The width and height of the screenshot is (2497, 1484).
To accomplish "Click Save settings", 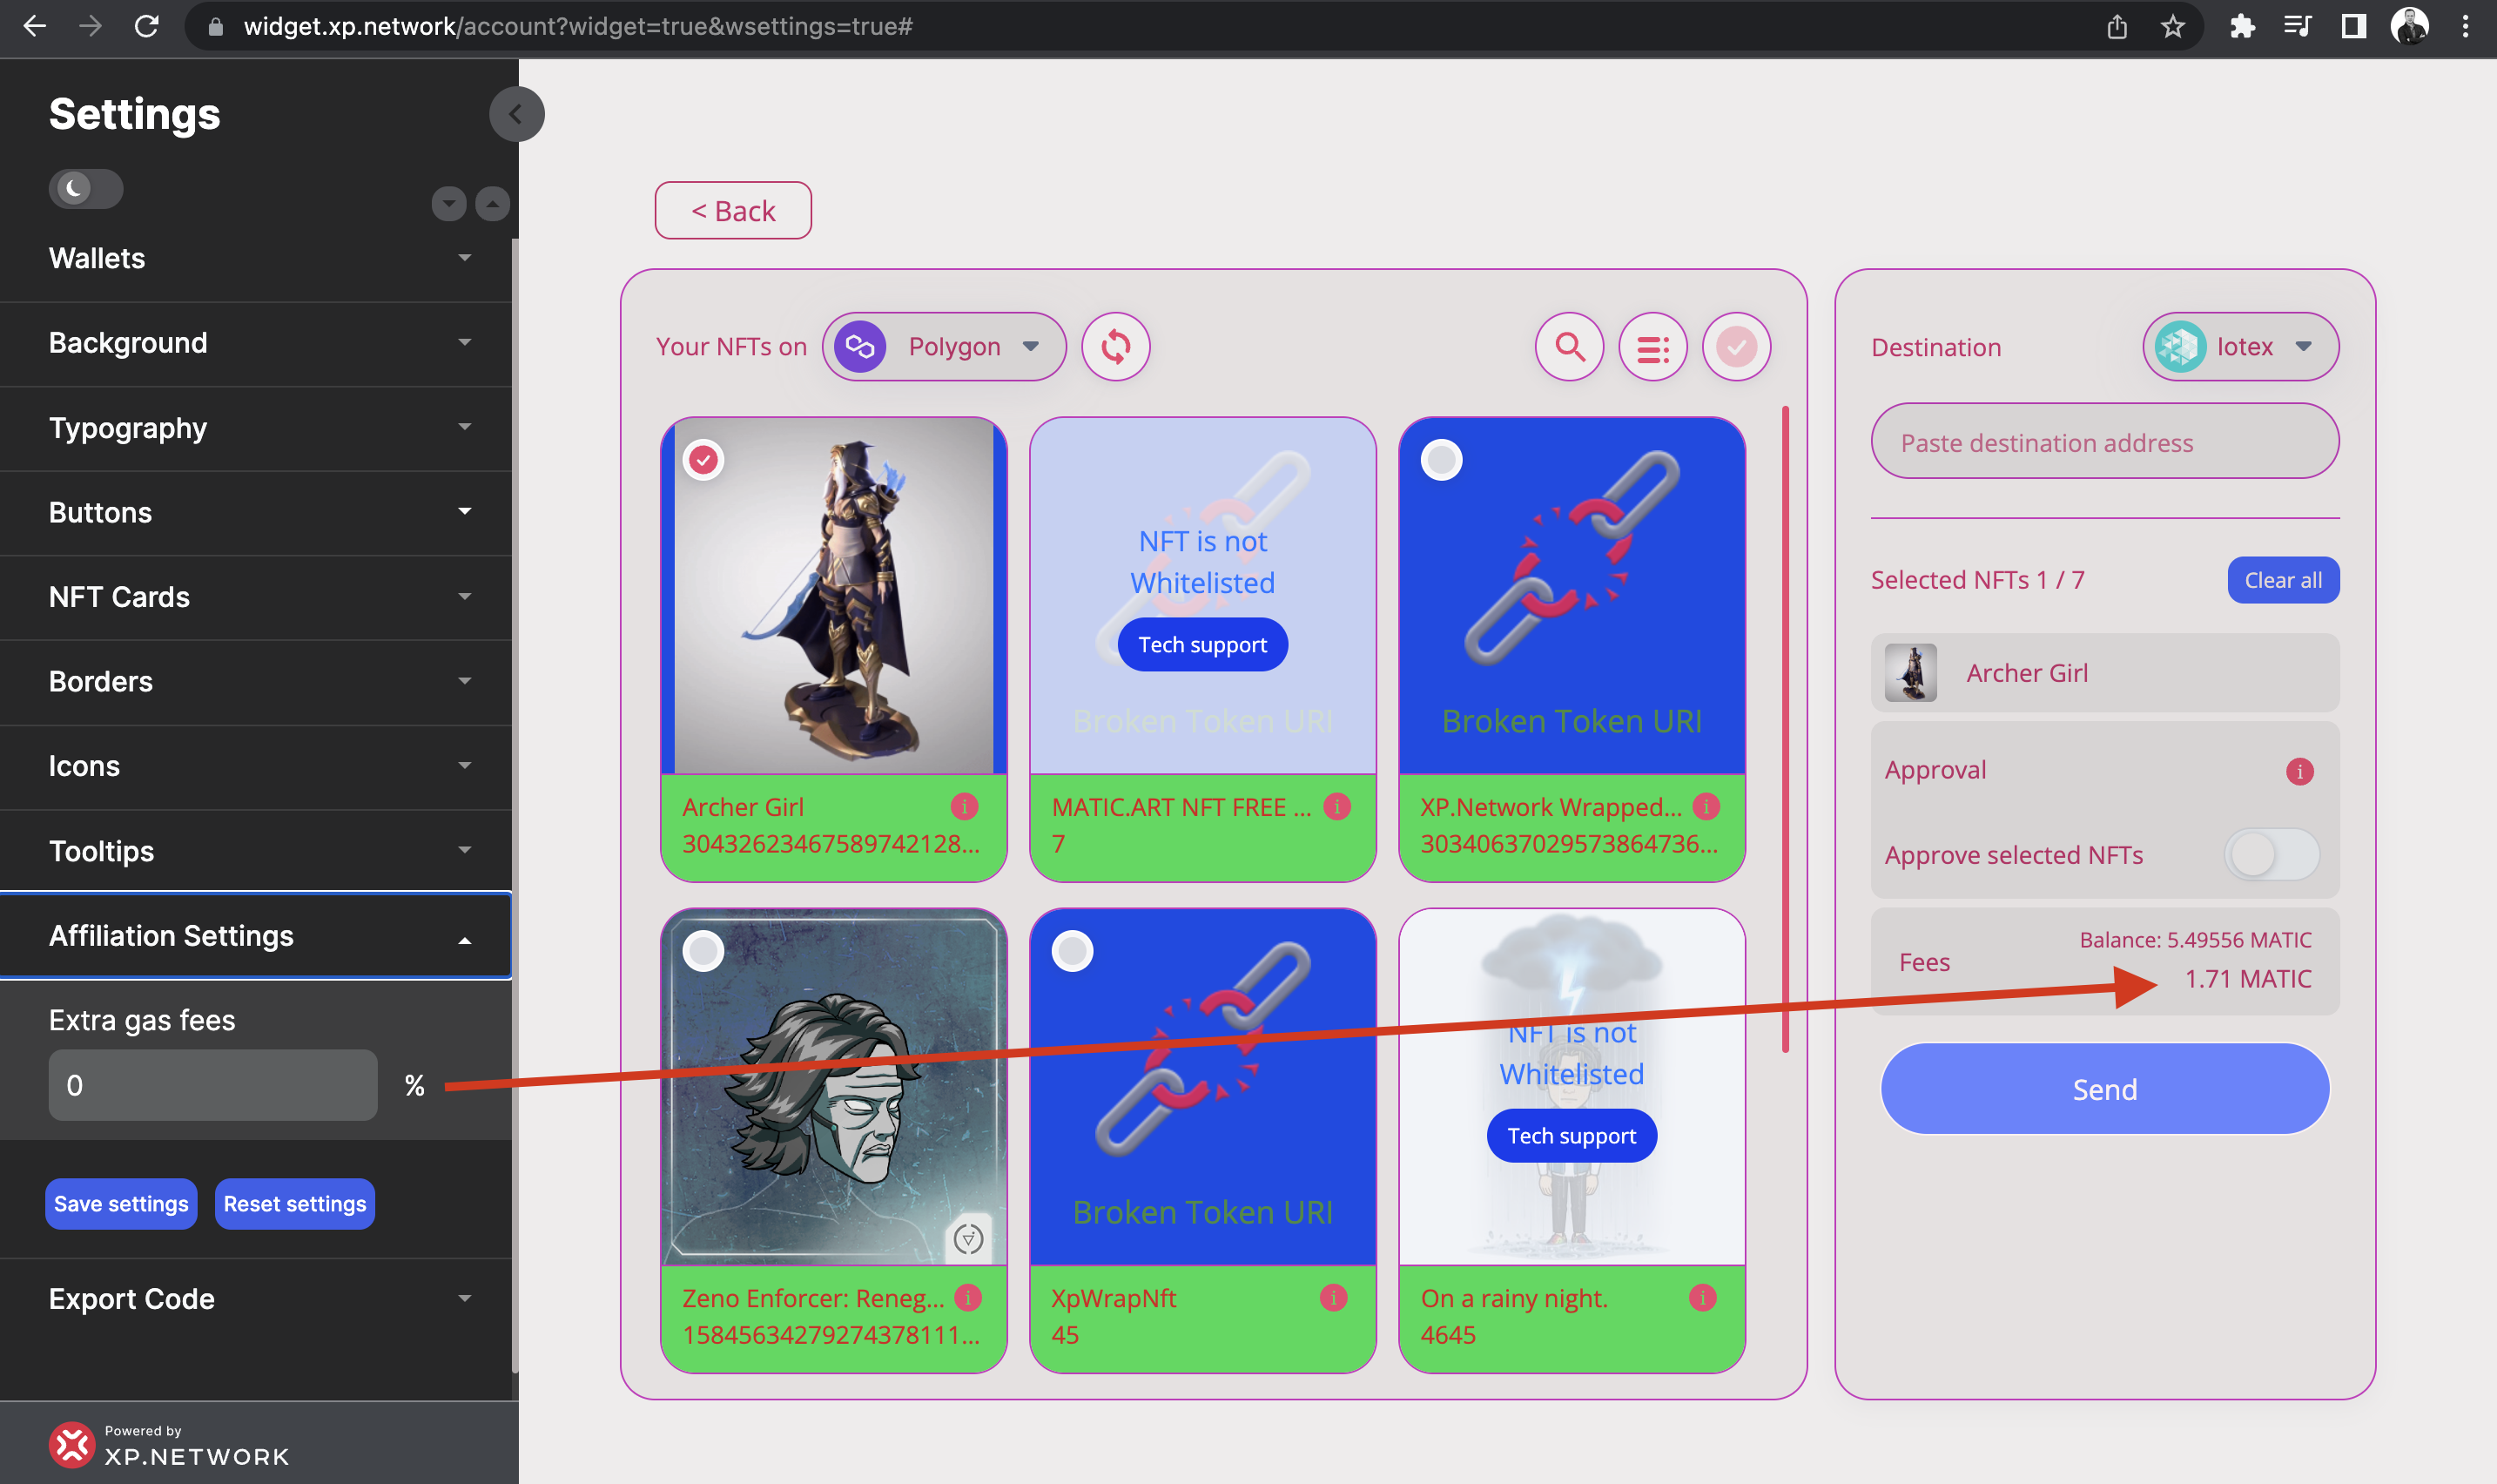I will click(x=121, y=1204).
